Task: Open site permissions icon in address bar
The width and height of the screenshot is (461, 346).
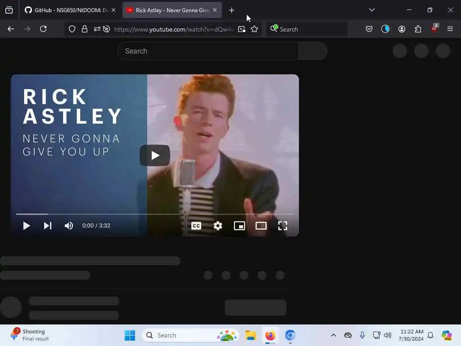Action: (97, 29)
